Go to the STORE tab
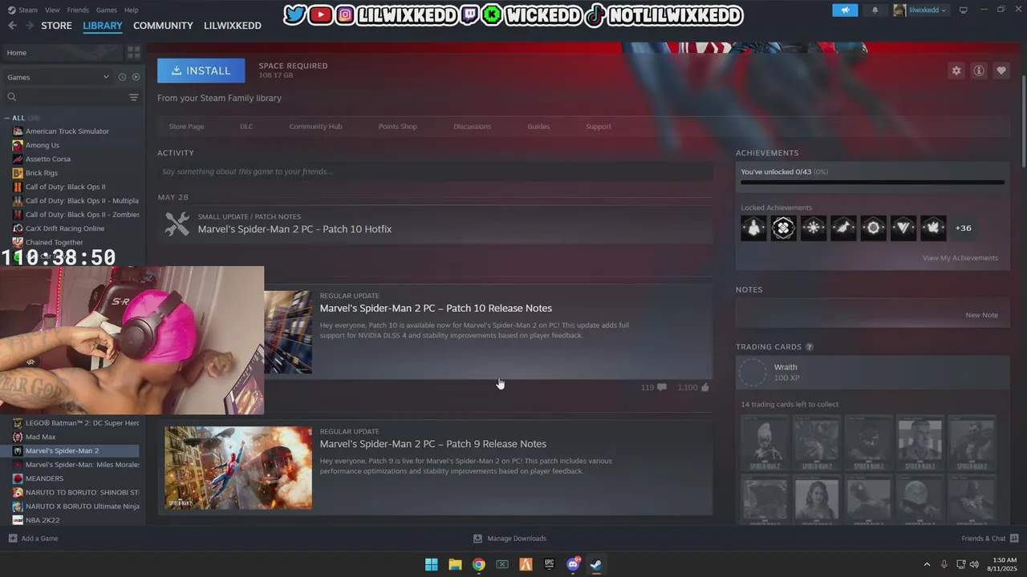This screenshot has width=1027, height=577. 56,26
